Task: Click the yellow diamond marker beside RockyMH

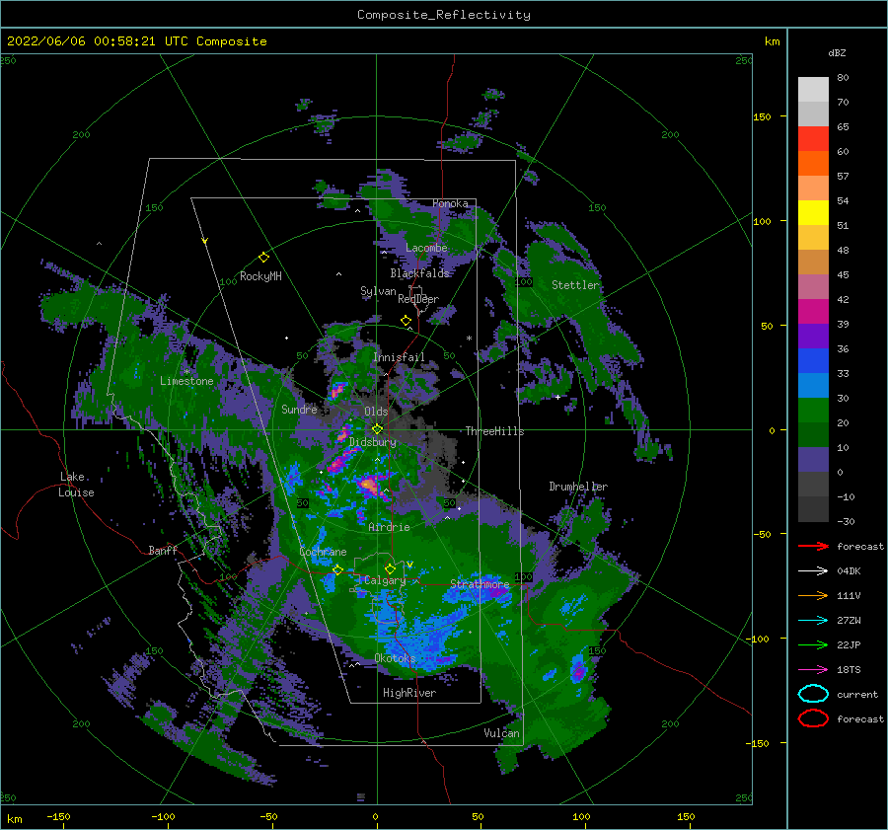Action: [x=263, y=258]
